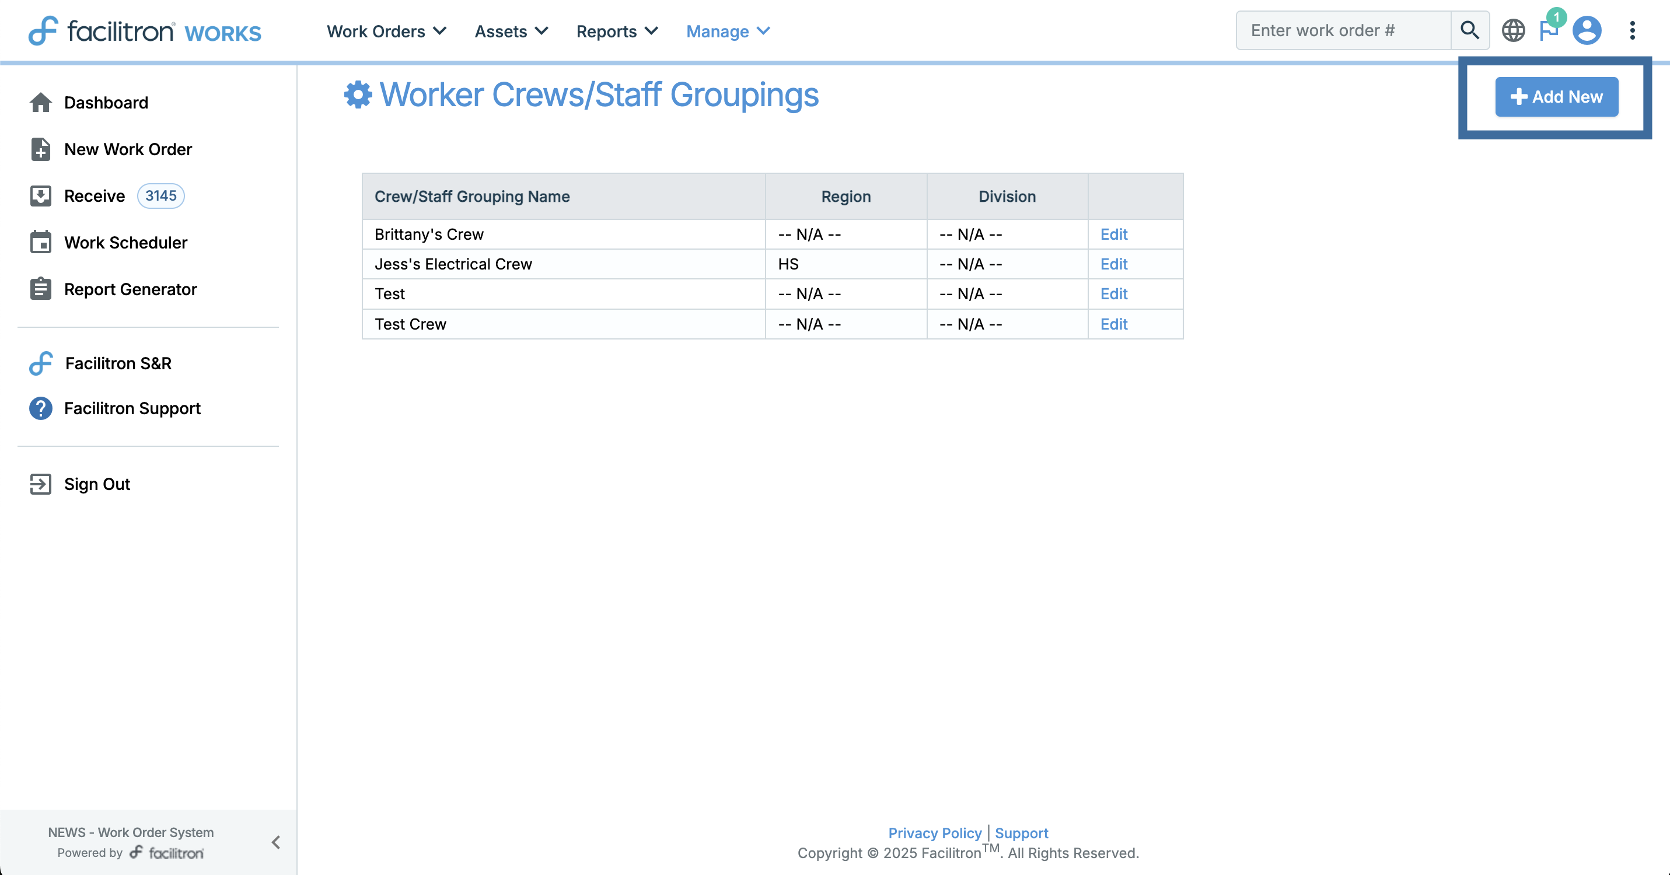
Task: Open the Manage menu
Action: [728, 31]
